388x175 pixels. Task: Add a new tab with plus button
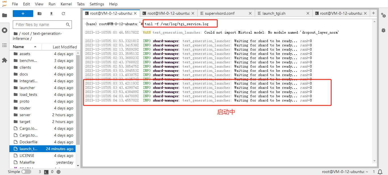(374, 13)
